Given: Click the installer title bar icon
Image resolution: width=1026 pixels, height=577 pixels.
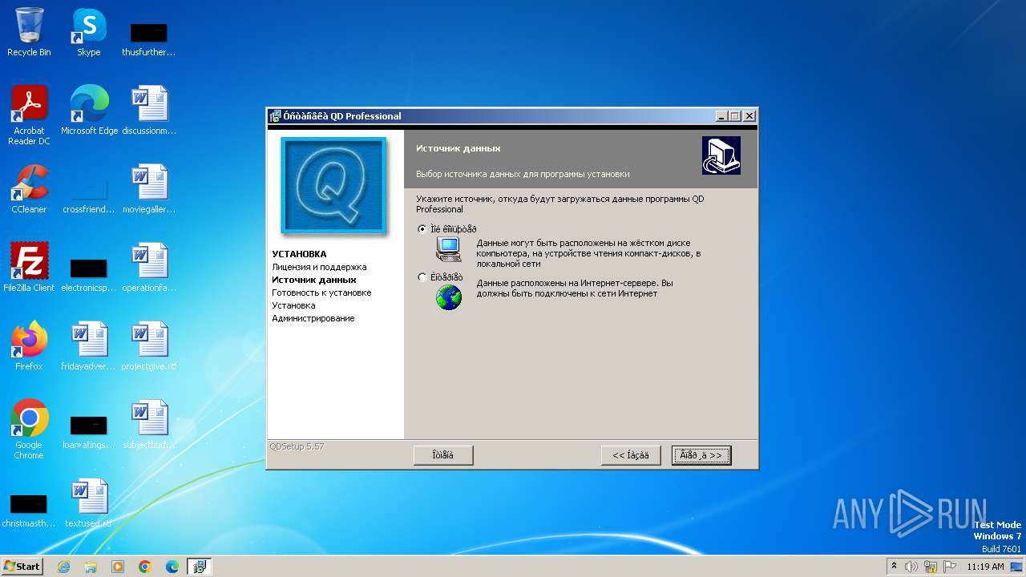Looking at the screenshot, I should point(275,116).
